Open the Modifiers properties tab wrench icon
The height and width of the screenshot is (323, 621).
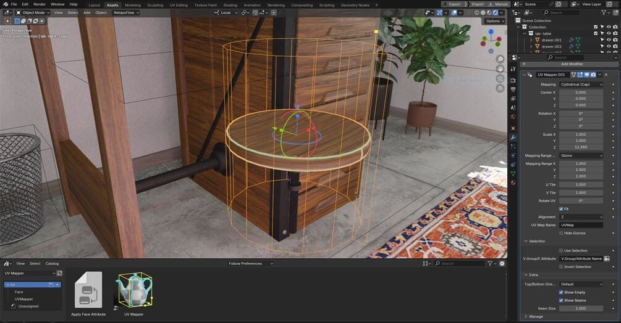[513, 137]
